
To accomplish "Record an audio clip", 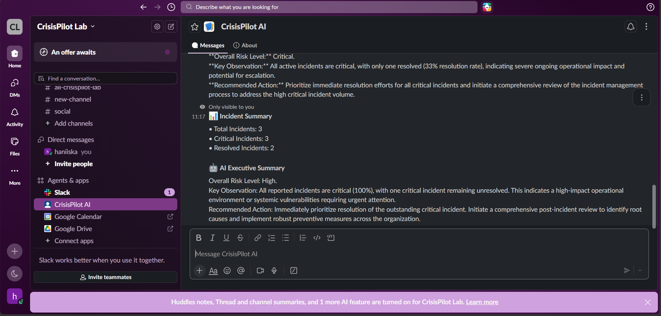I will (274, 270).
